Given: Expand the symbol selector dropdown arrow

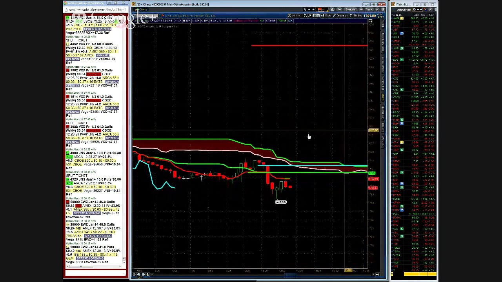Looking at the screenshot, I should coord(160,16).
